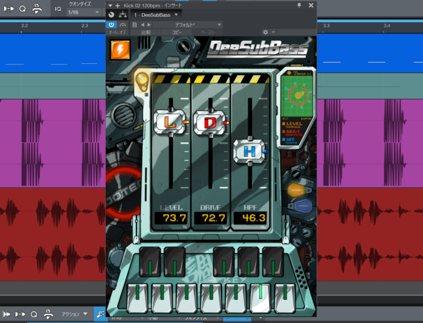Toggle the plugin power bypass button
The image size is (423, 323).
(111, 25)
